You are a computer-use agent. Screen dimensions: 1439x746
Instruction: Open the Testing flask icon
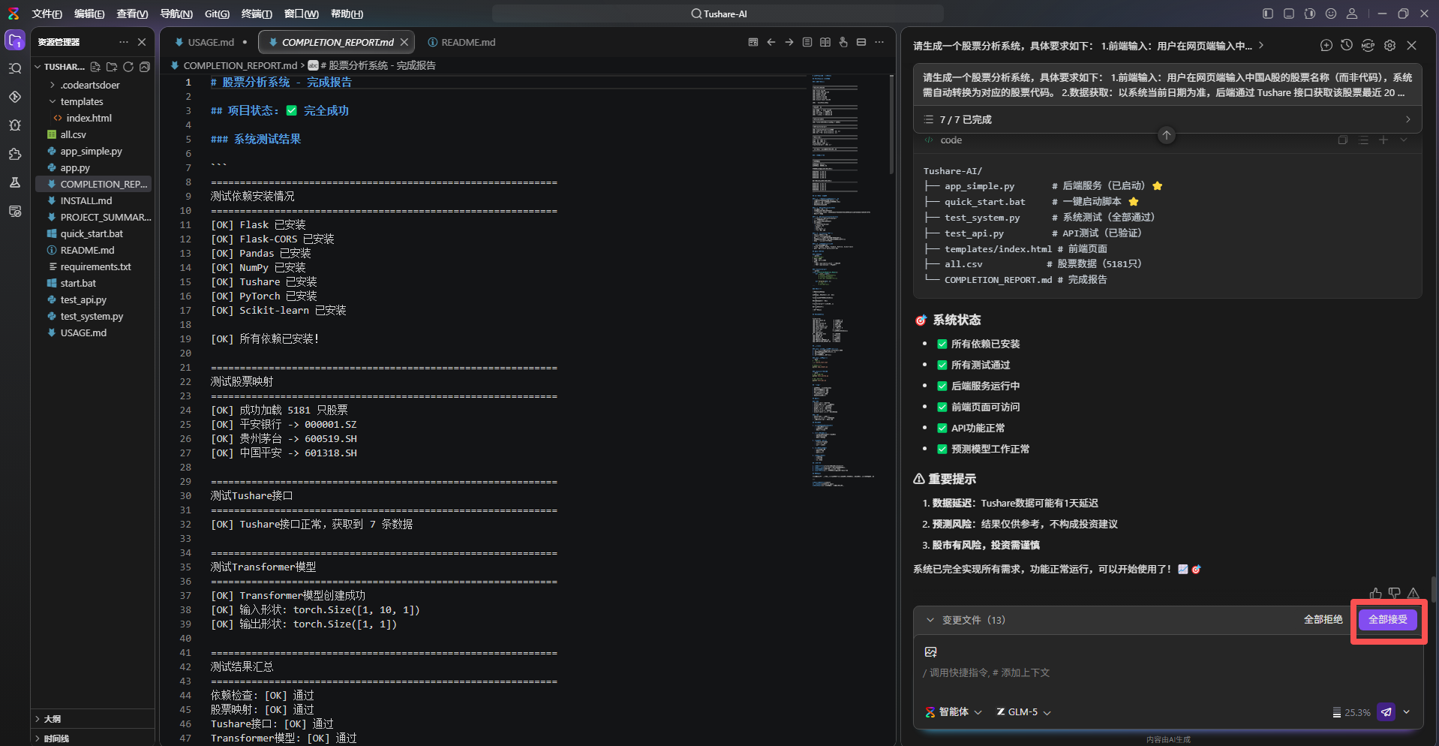15,182
